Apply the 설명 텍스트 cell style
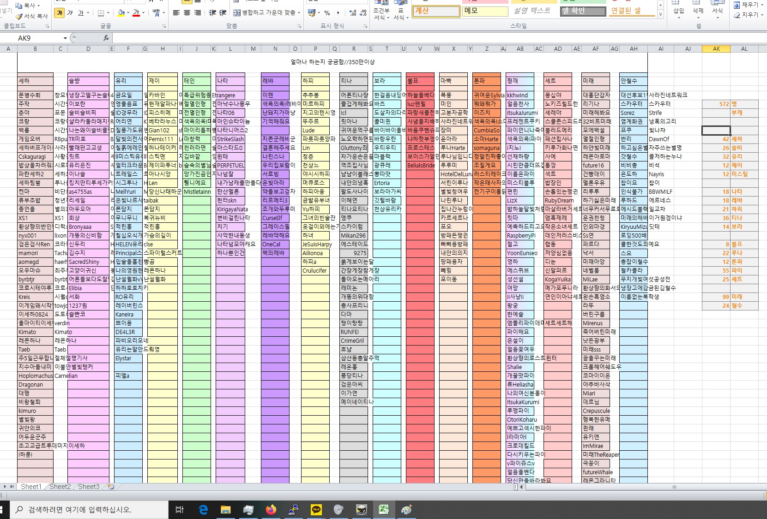Viewport: 767px width, 519px height. pos(533,11)
